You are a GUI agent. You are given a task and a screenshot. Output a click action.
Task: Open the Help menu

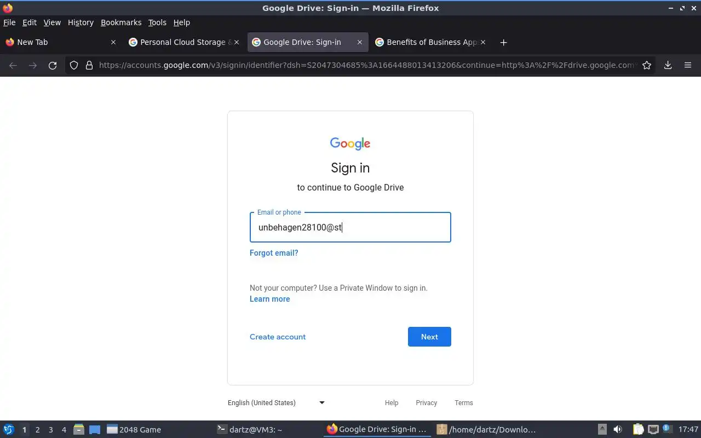coord(182,22)
